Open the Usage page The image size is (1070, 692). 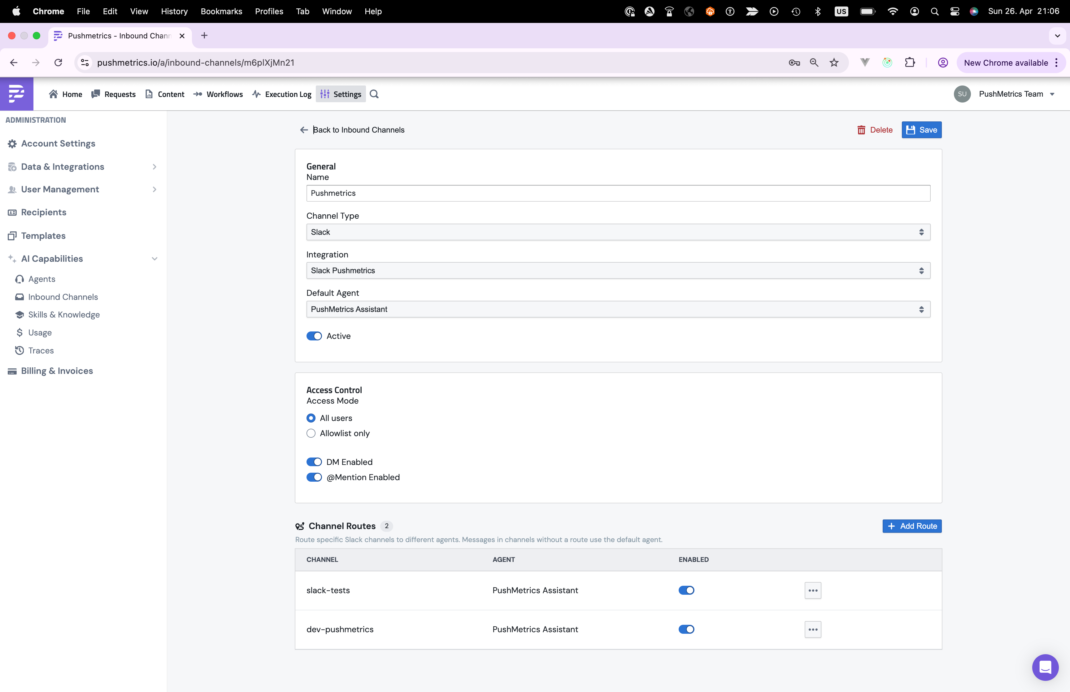tap(40, 332)
